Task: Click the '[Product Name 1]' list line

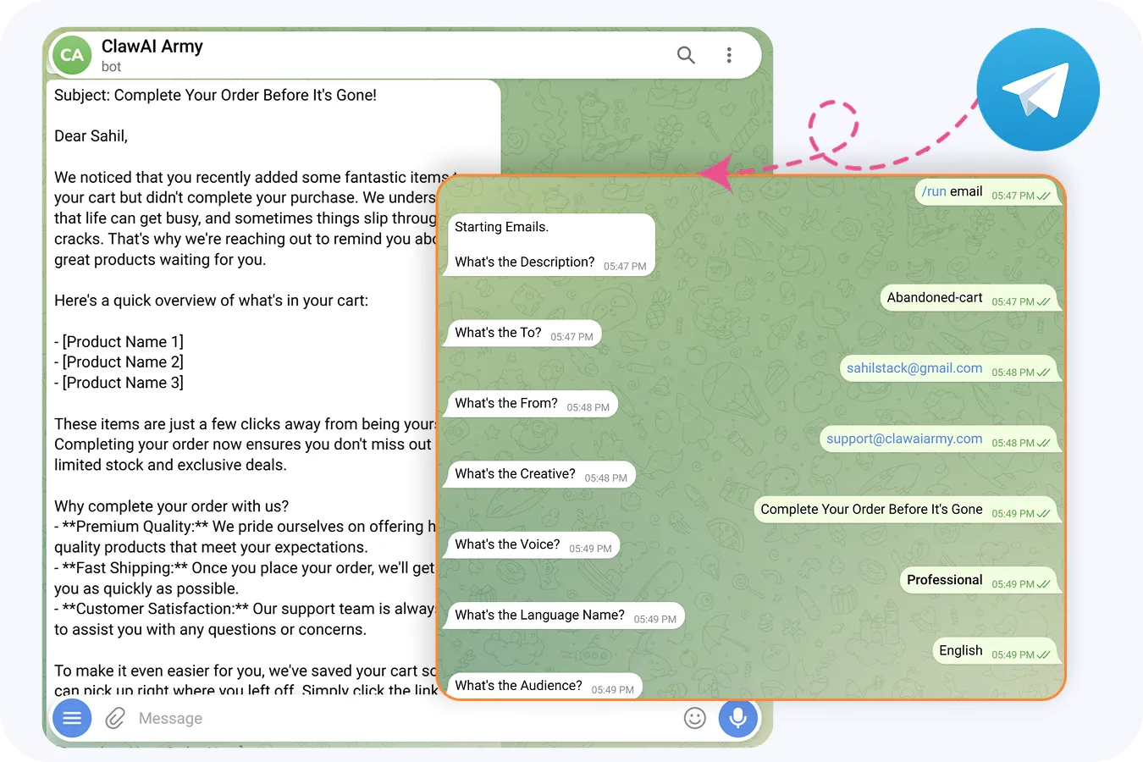Action: click(x=119, y=342)
